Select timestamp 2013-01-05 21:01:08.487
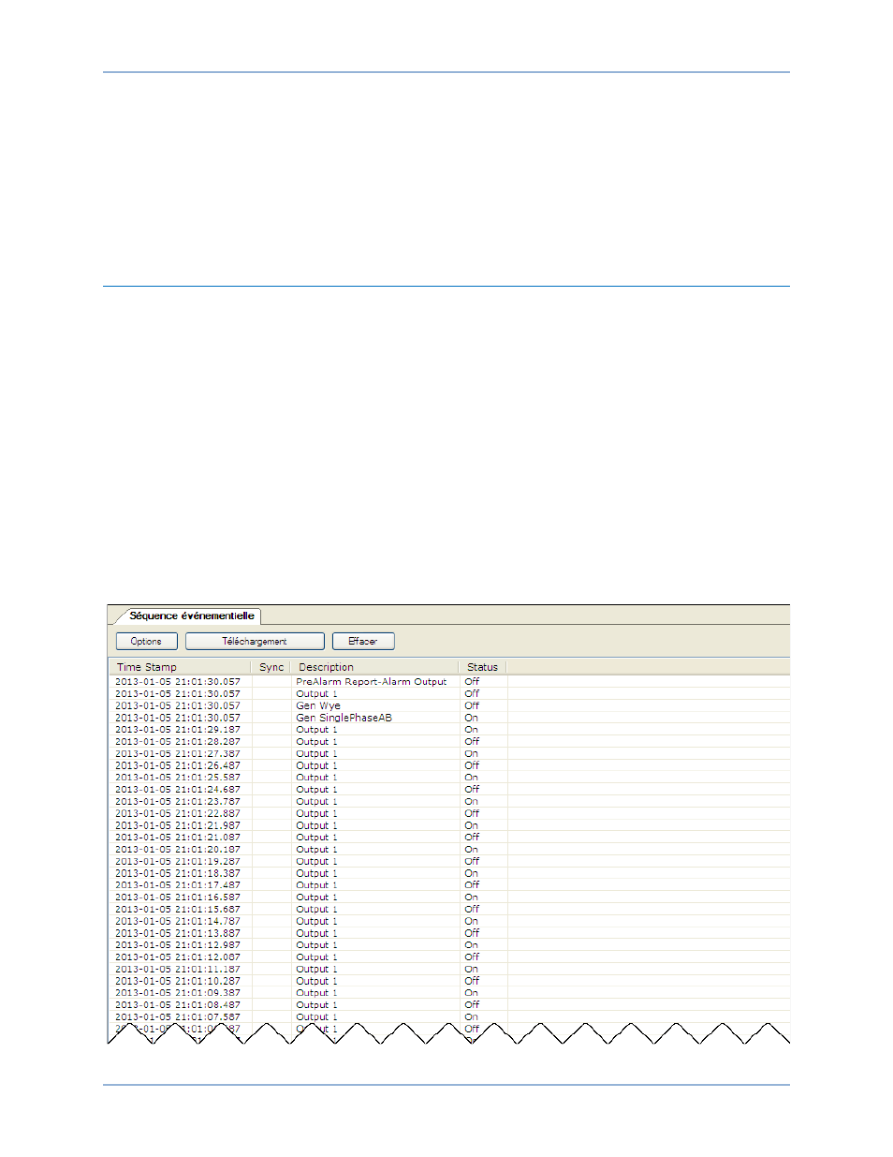Viewport: 893px width, 1157px height. 178,1005
